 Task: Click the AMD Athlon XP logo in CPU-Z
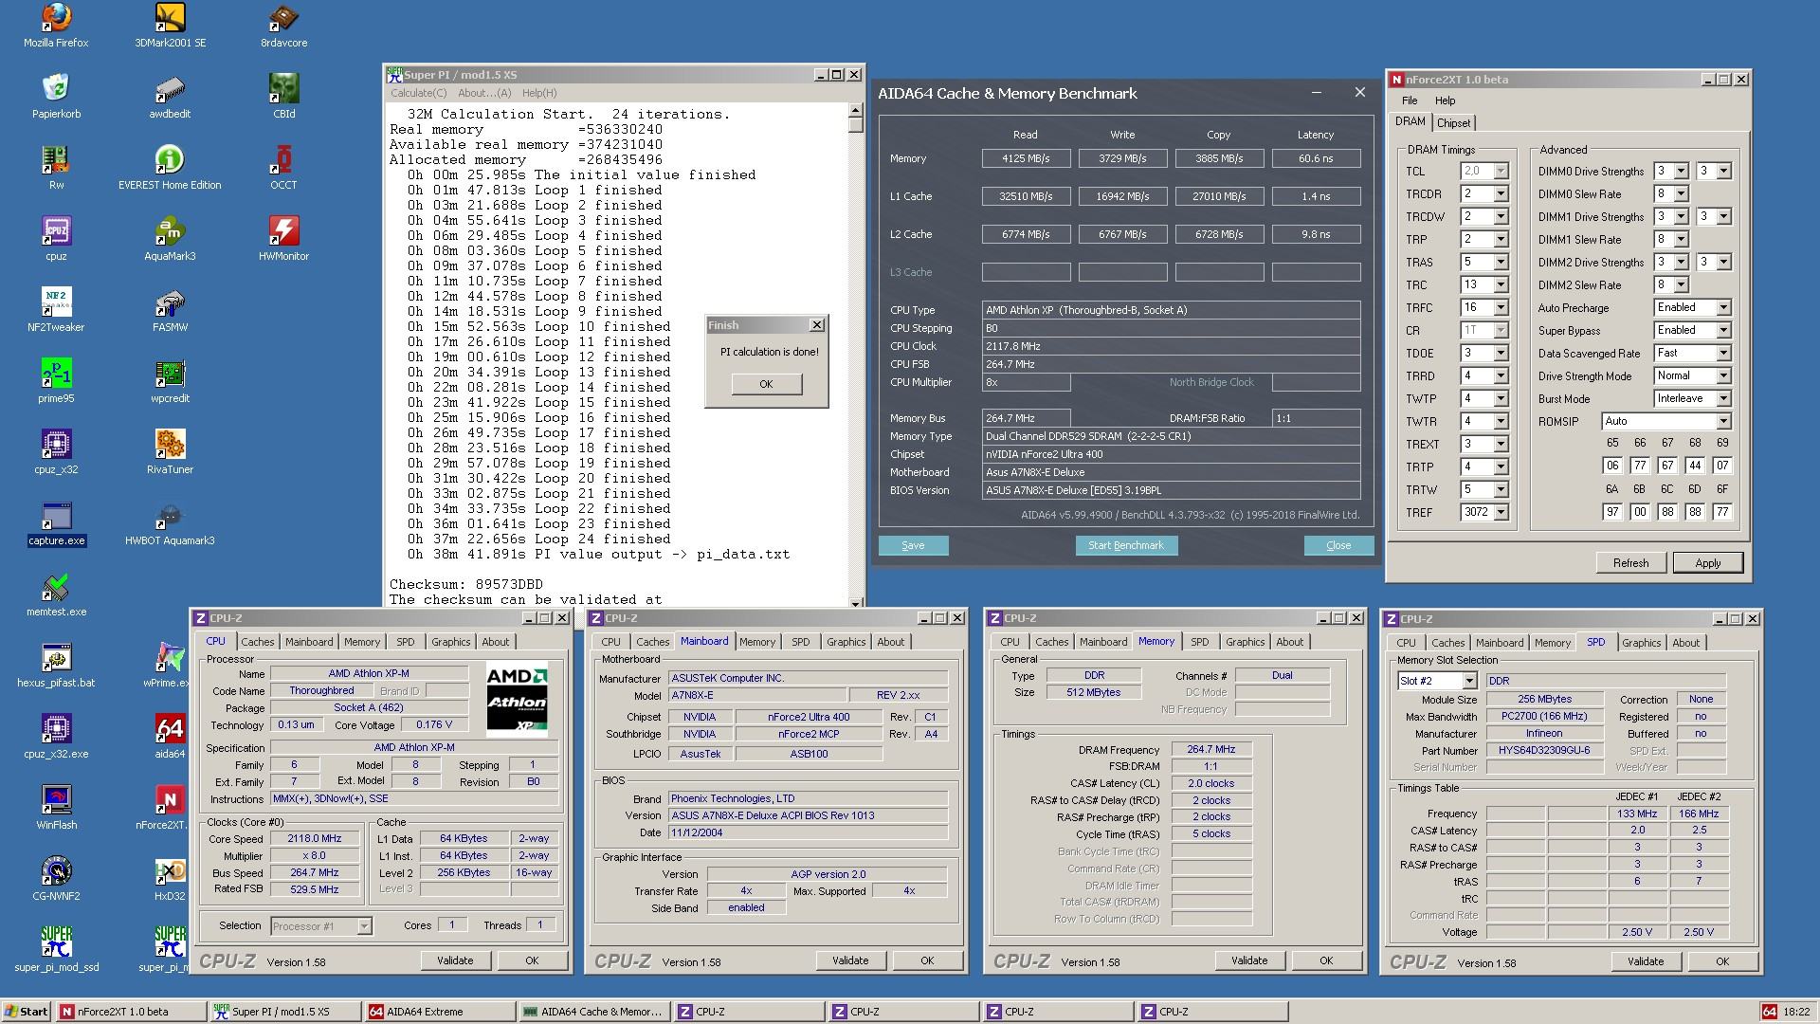pyautogui.click(x=517, y=701)
